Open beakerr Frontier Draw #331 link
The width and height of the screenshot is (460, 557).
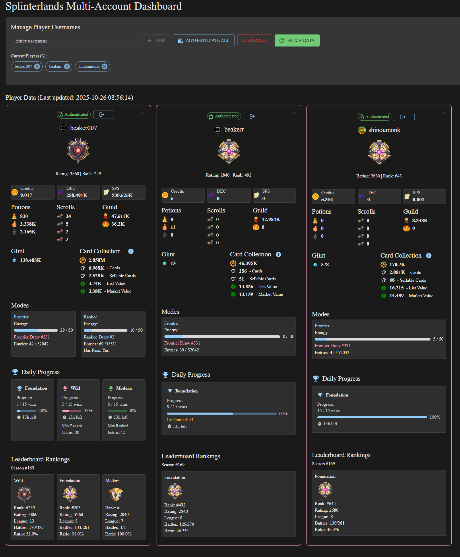(182, 343)
